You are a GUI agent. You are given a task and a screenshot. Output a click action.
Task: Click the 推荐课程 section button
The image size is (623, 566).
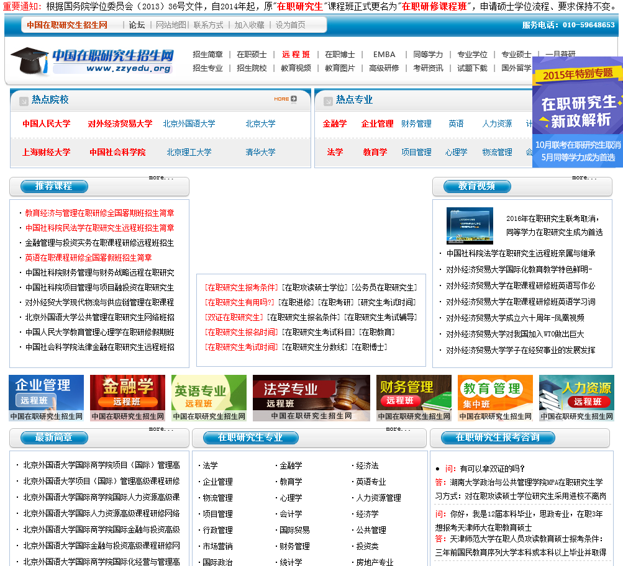tap(54, 186)
